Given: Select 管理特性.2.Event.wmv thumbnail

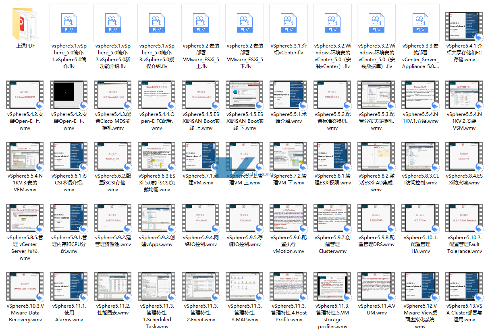Looking at the screenshot, I should click(x=201, y=287).
